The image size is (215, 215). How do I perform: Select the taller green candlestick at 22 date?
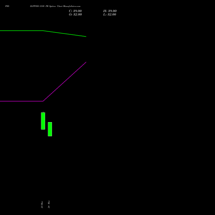(43, 121)
